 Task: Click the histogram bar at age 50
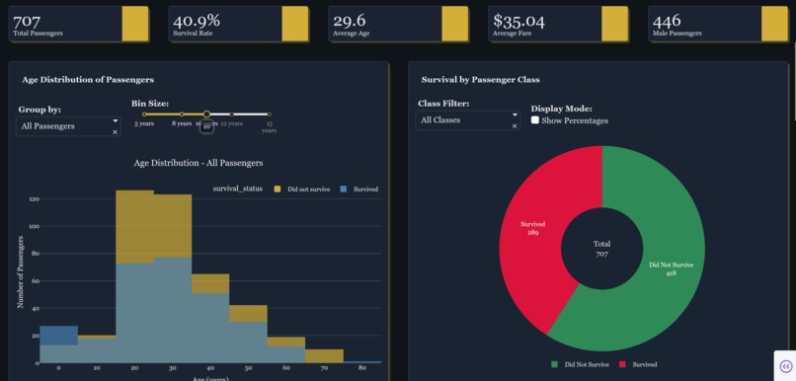[x=248, y=334]
